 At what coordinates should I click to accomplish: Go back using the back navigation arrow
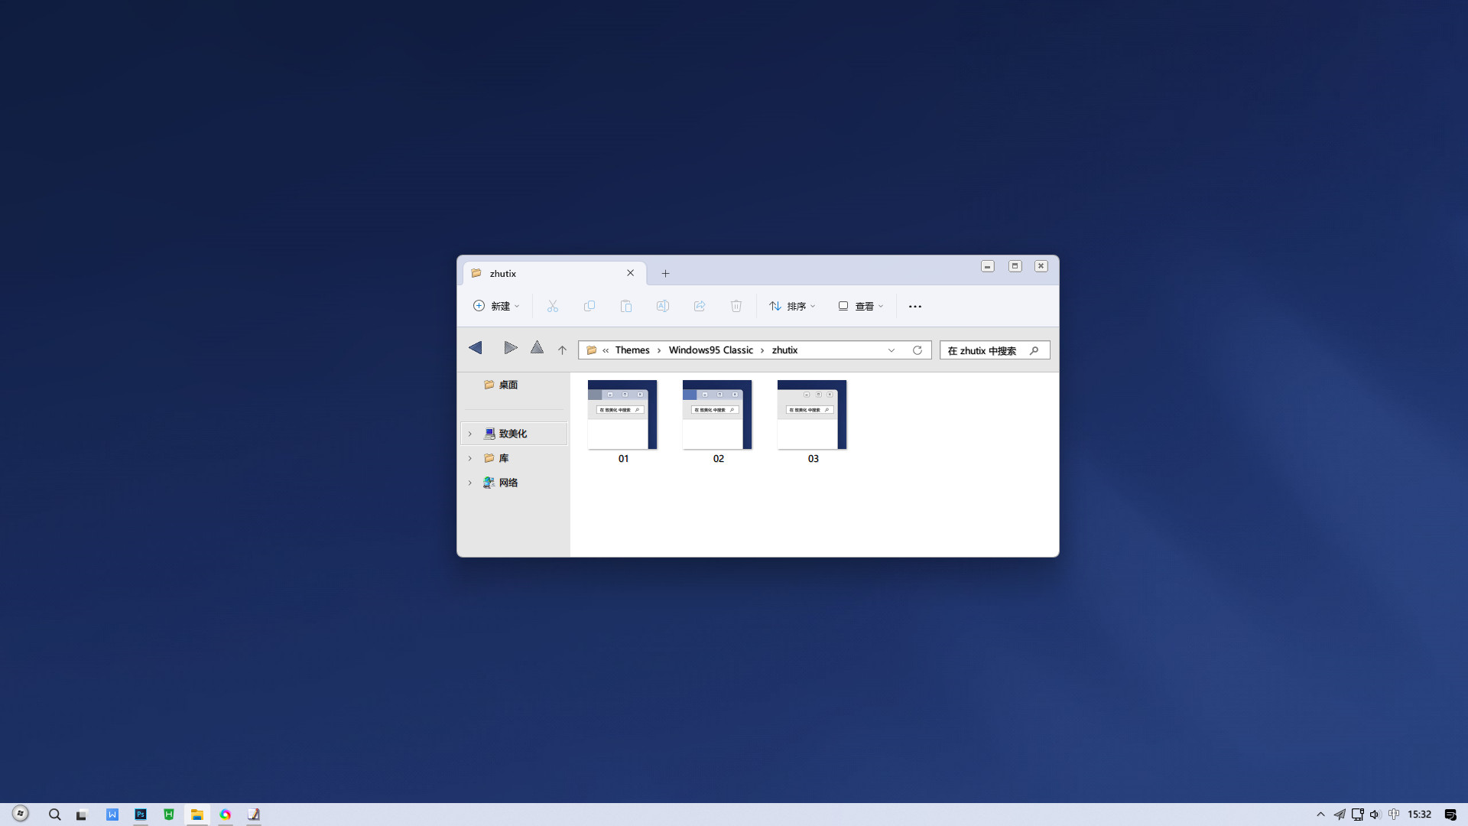pyautogui.click(x=475, y=348)
